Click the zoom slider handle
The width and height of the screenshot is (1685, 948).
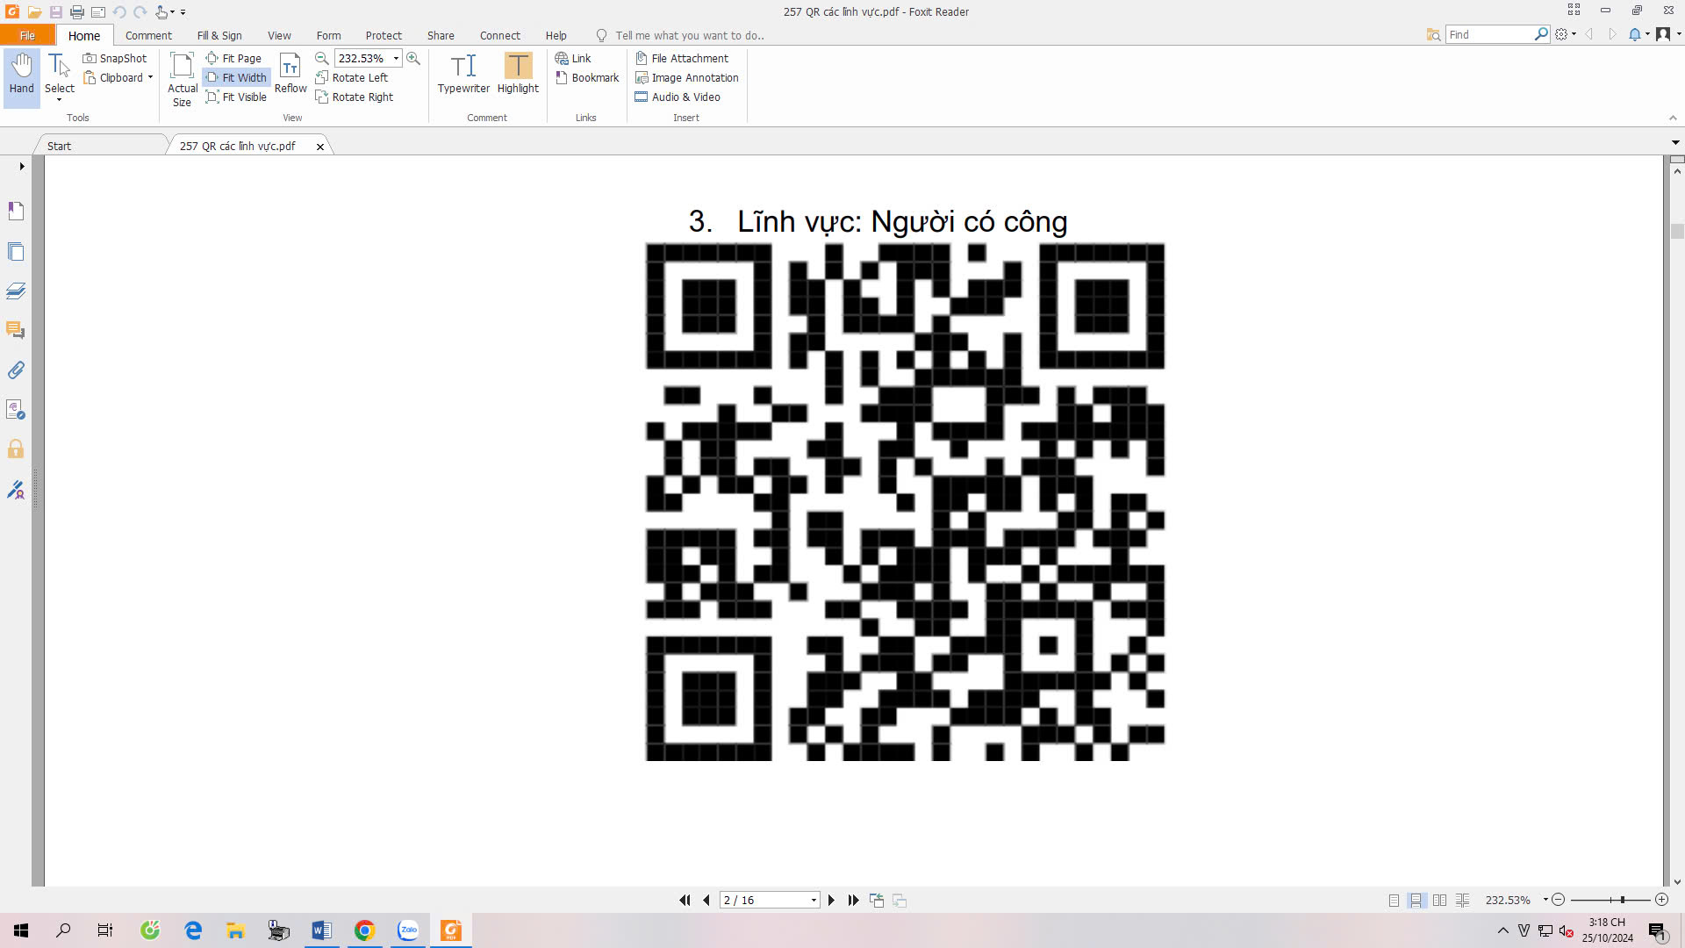pyautogui.click(x=1623, y=900)
